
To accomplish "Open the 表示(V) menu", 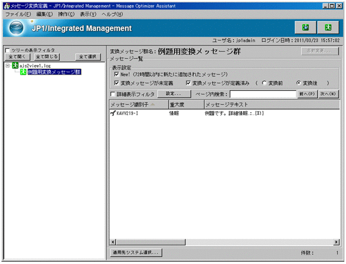I will point(87,13).
